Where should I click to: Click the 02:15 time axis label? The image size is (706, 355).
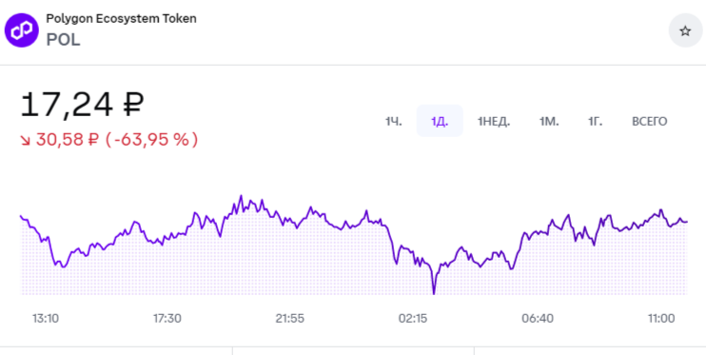coord(413,319)
